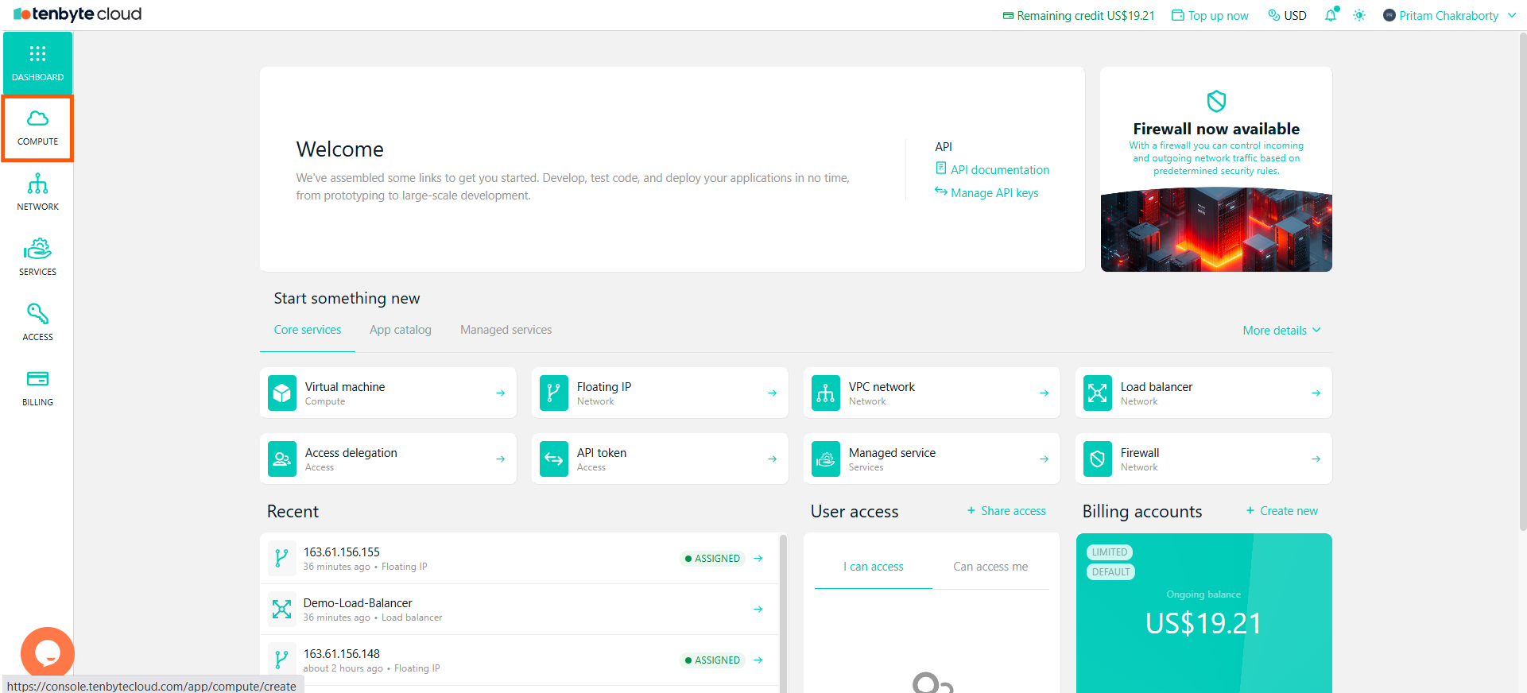This screenshot has width=1527, height=693.
Task: Click the LIMITED badge on the billing card
Action: coord(1110,552)
